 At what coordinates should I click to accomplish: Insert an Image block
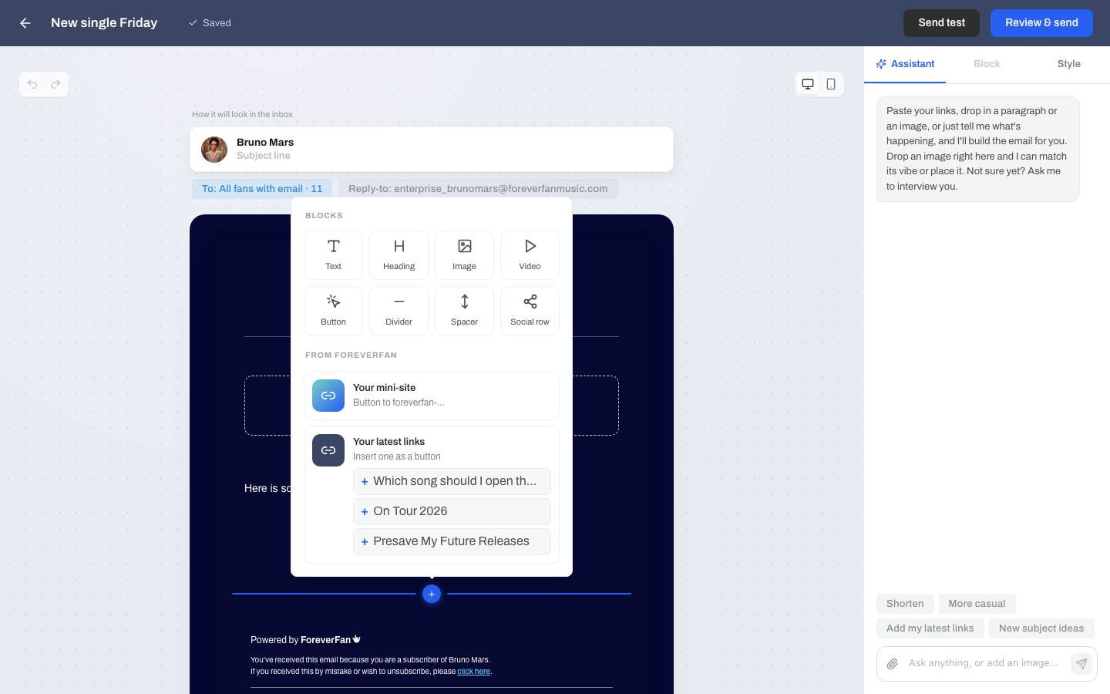coord(464,255)
